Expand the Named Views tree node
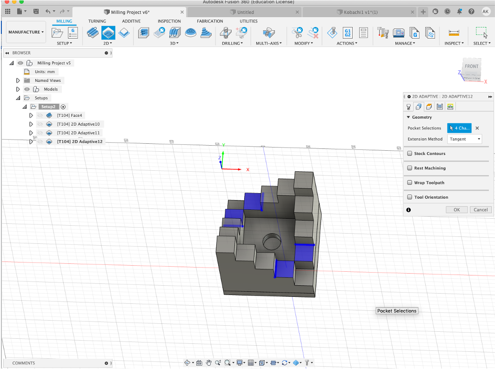Image resolution: width=495 pixels, height=369 pixels. [18, 81]
